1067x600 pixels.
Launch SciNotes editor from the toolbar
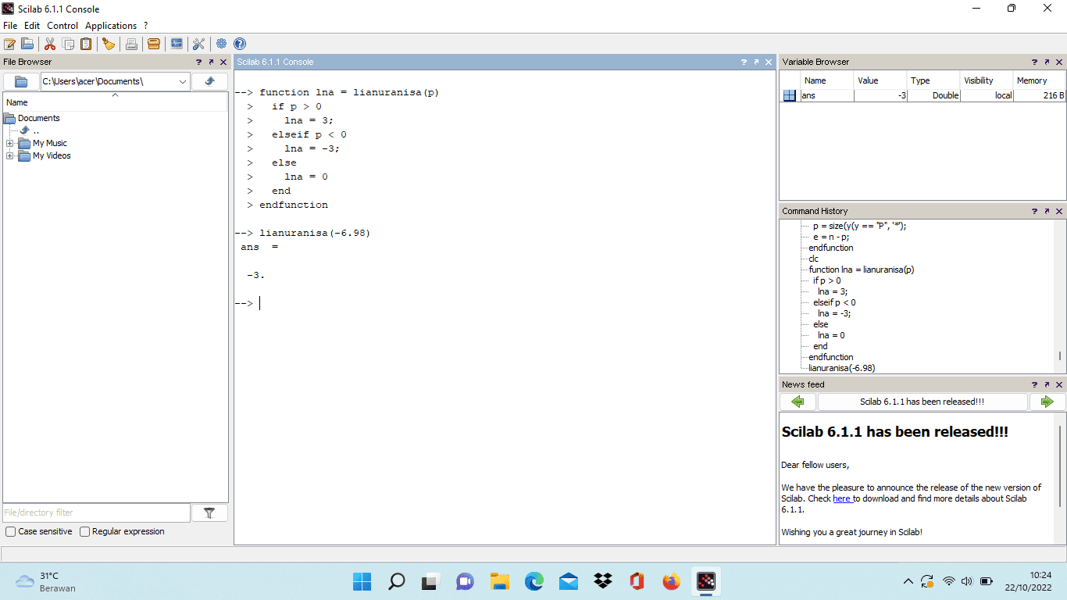pyautogui.click(x=10, y=44)
